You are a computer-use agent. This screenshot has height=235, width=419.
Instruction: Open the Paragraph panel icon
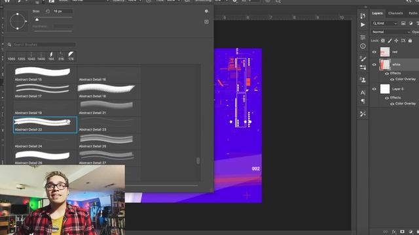point(363,101)
